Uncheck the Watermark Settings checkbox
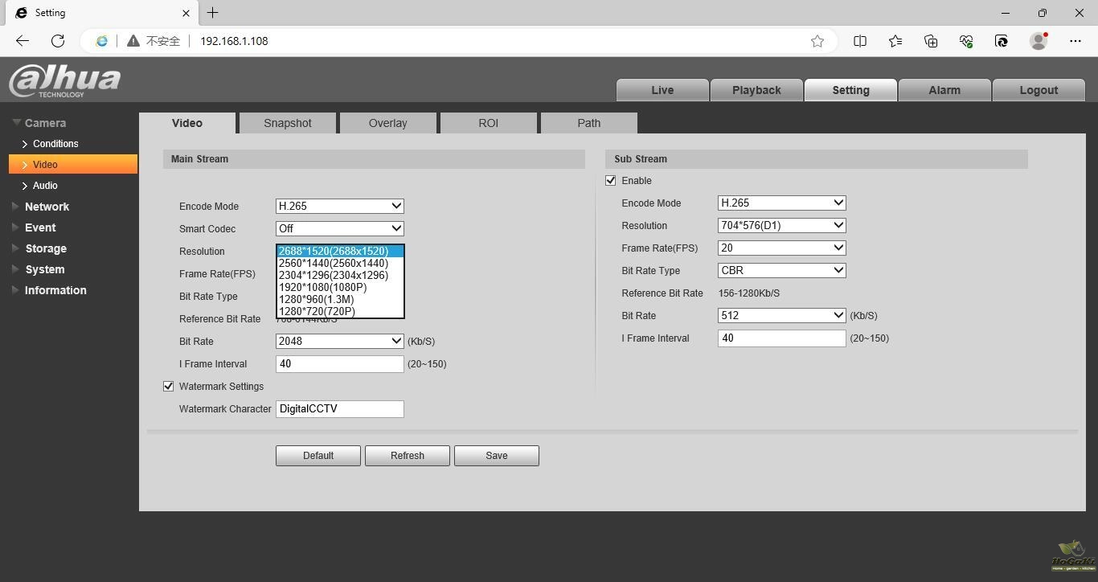The image size is (1098, 582). pos(169,387)
